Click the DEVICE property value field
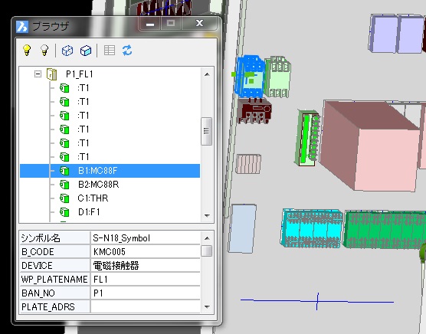 coord(146,266)
